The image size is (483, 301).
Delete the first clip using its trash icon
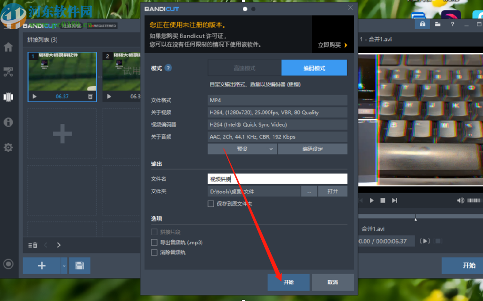(90, 97)
